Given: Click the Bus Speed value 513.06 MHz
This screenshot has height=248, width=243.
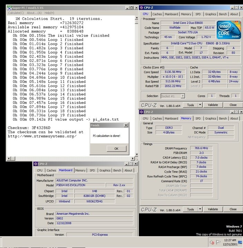Looking at the screenshot, I should (173, 81).
